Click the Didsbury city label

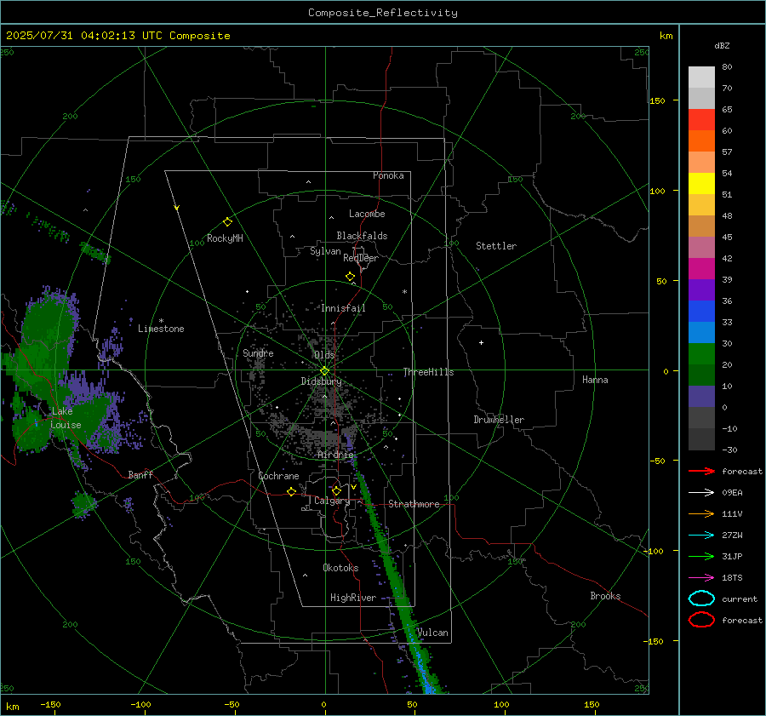point(321,381)
